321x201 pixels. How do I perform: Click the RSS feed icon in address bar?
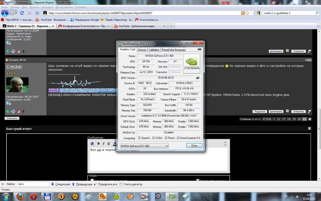coord(243,13)
